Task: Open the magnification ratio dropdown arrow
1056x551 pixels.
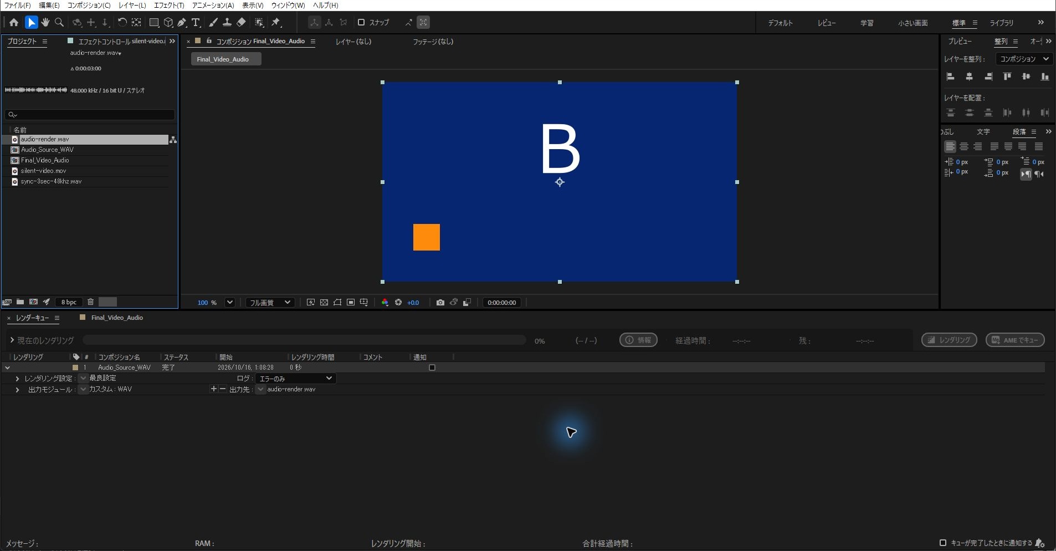Action: (229, 303)
